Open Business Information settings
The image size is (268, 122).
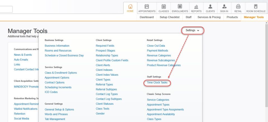click(57, 46)
